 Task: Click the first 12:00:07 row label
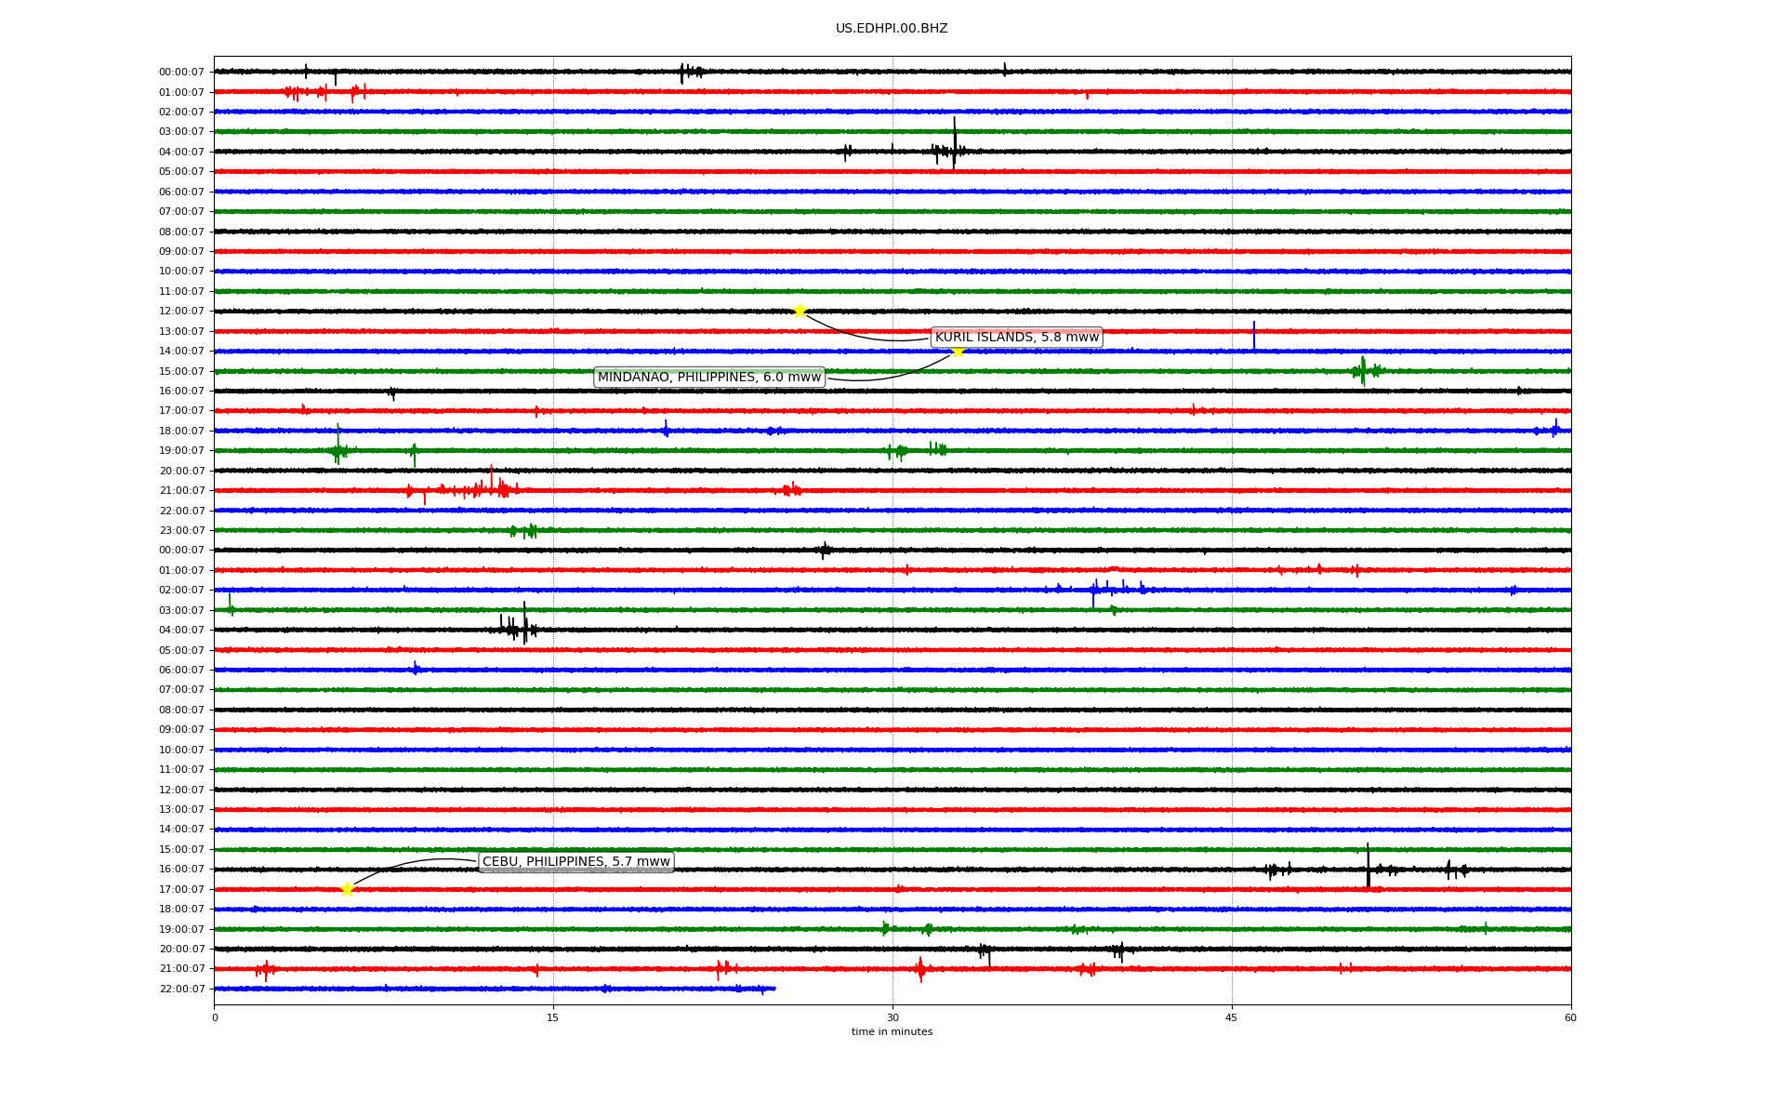pyautogui.click(x=181, y=312)
